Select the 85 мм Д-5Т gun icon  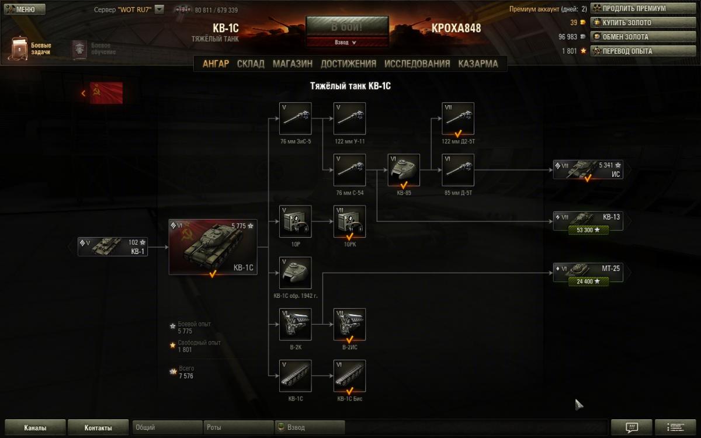458,170
